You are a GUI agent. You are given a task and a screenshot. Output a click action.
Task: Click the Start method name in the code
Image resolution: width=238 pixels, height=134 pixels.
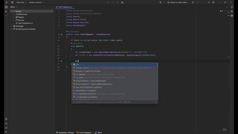tap(78, 46)
